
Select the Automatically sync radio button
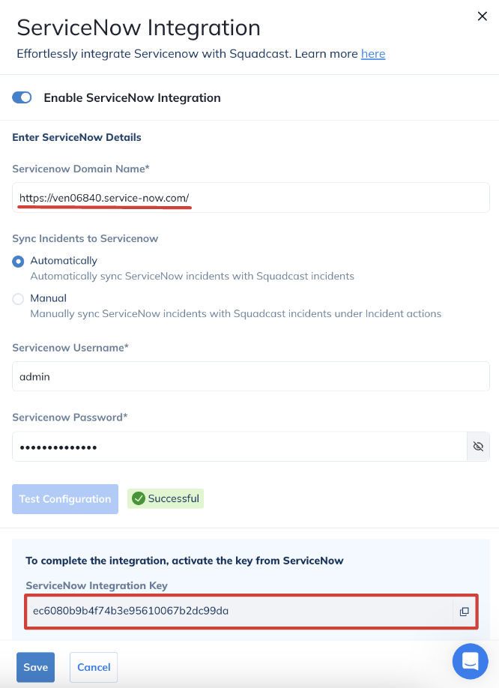pyautogui.click(x=18, y=261)
